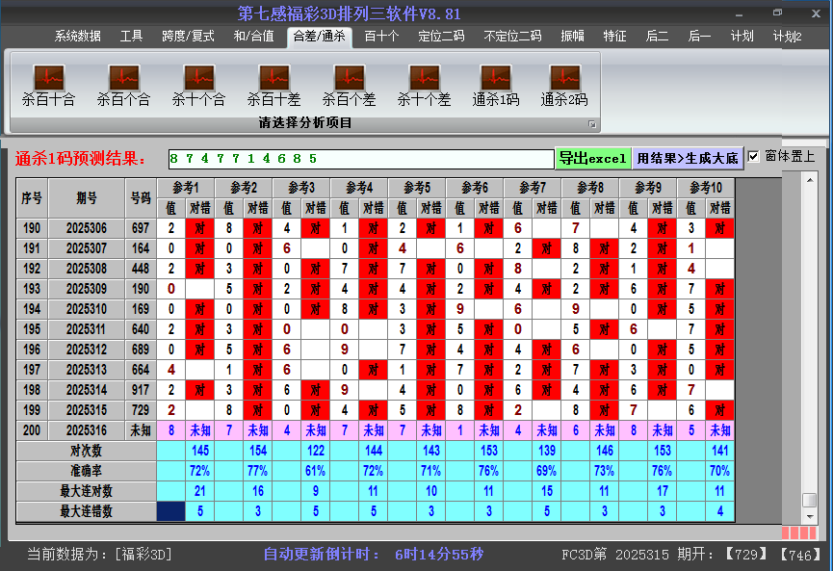
Task: Uncheck the 窗体置上 checkbox
Action: coord(754,157)
